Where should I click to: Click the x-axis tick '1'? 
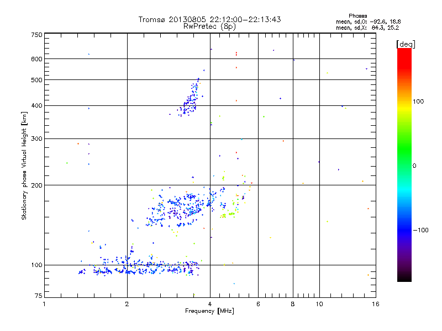coord(44,304)
